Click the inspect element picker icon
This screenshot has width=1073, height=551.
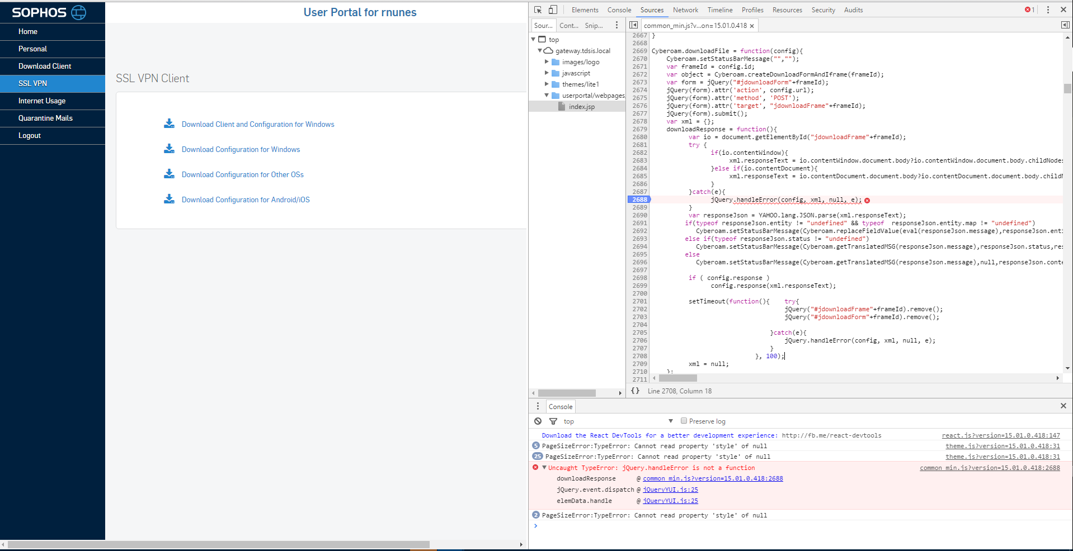point(538,9)
